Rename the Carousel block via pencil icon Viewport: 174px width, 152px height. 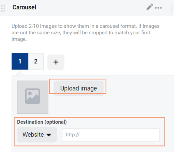(x=150, y=7)
